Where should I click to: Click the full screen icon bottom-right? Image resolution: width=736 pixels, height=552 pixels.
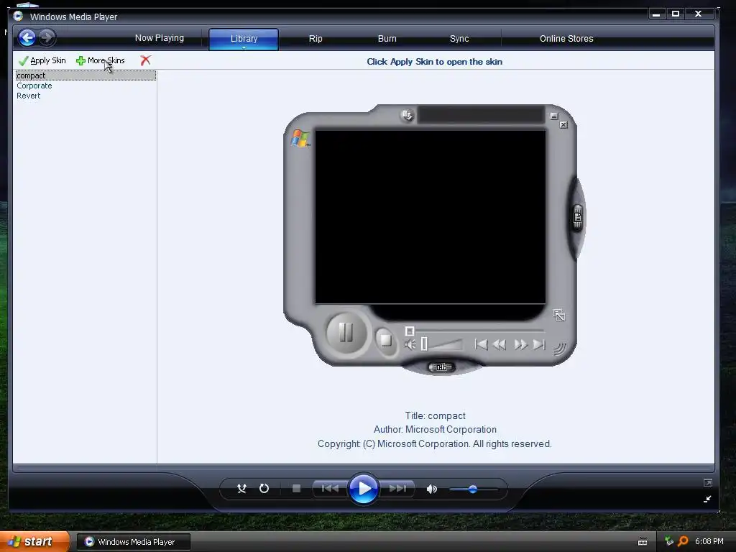tap(708, 482)
